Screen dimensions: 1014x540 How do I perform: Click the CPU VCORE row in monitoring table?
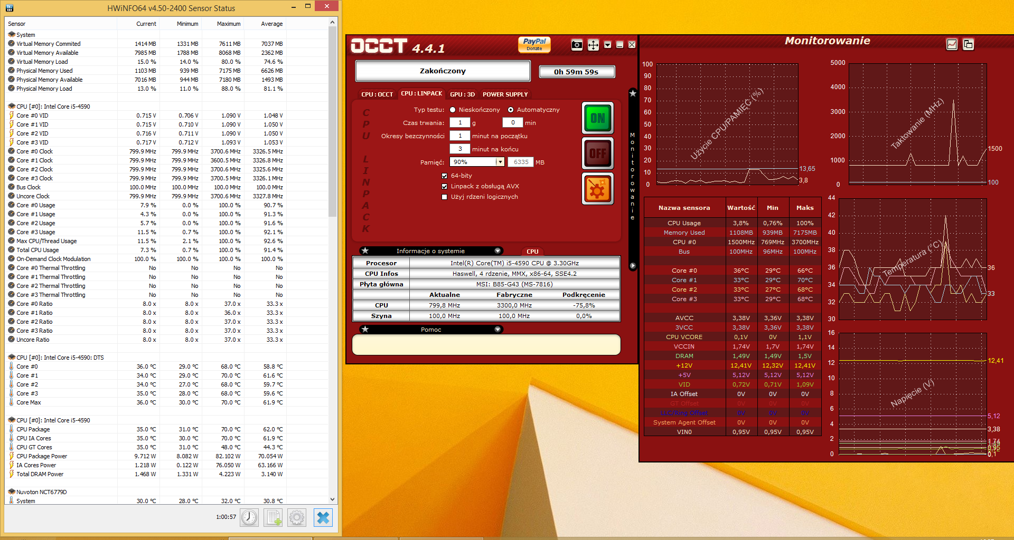[x=733, y=337]
